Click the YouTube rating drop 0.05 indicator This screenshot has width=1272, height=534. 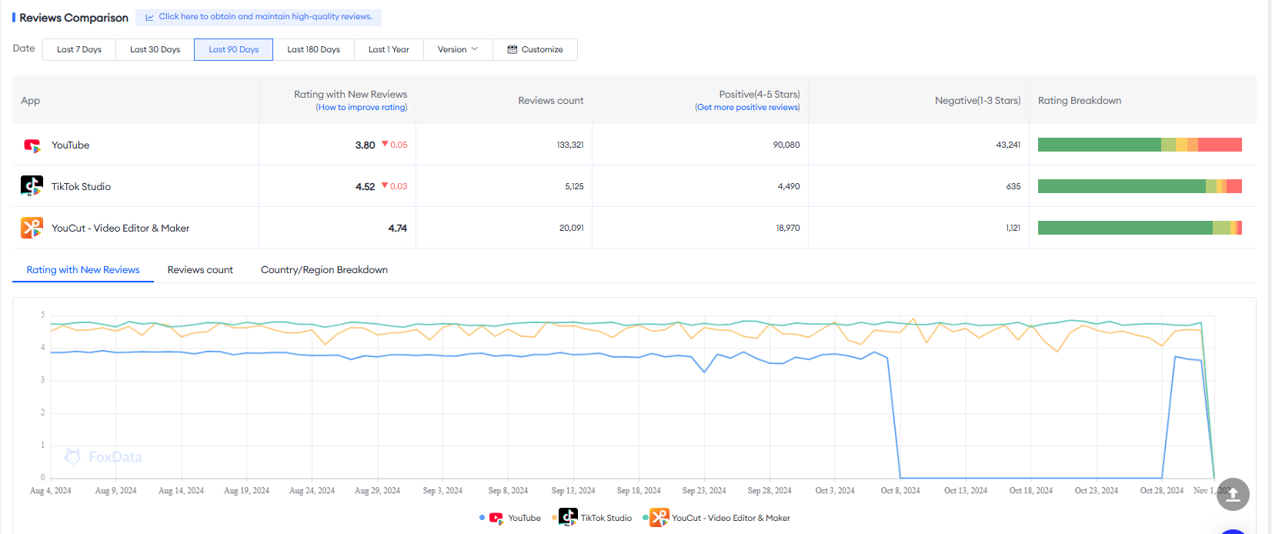pos(395,145)
